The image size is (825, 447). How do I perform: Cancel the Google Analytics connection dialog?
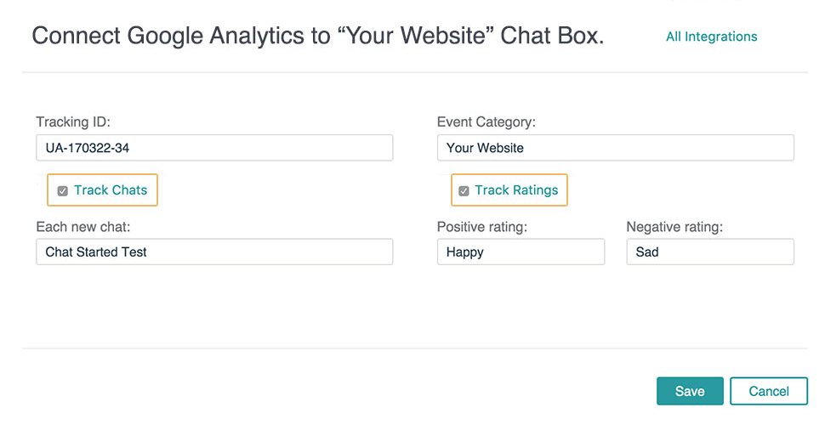pos(768,391)
